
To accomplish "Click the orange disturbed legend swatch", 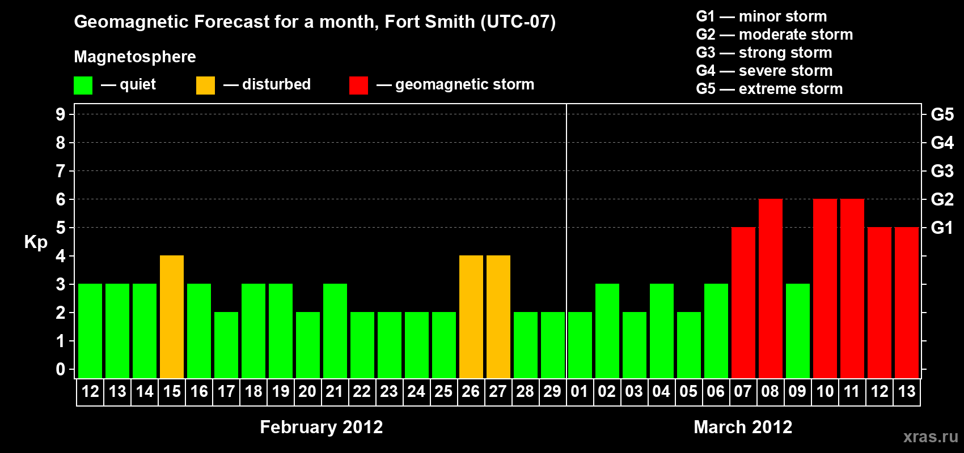I will (205, 86).
